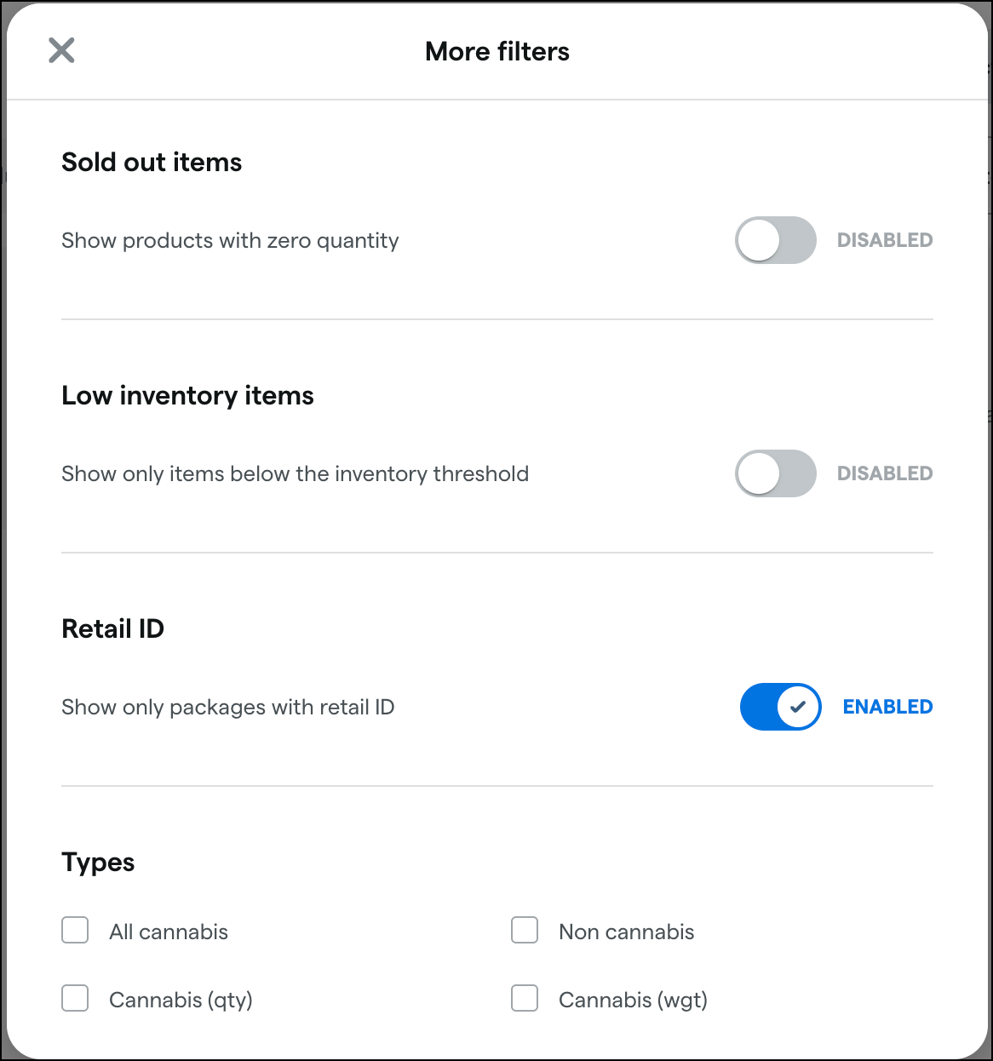Click the "Non cannabis" text label
This screenshot has height=1061, width=993.
626,932
